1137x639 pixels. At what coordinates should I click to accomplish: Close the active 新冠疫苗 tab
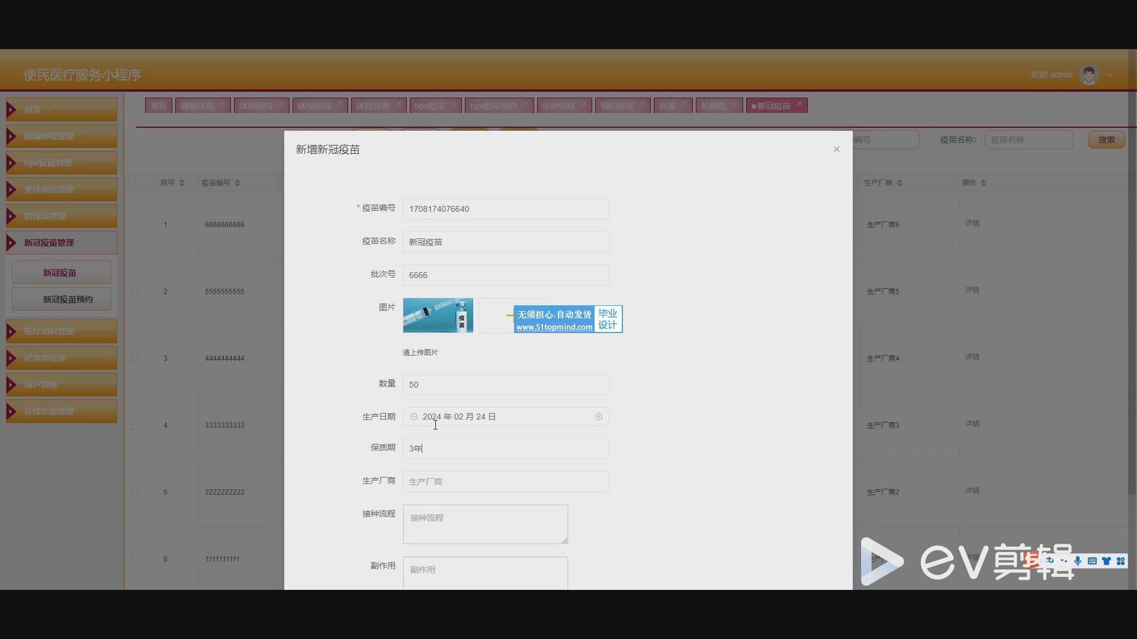tap(800, 104)
